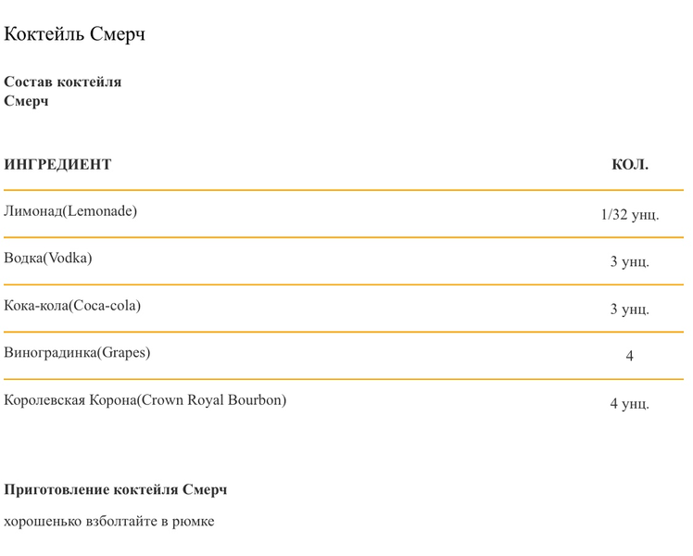Click the Grapes quantity value 4
Image resolution: width=693 pixels, height=556 pixels.
coord(629,356)
